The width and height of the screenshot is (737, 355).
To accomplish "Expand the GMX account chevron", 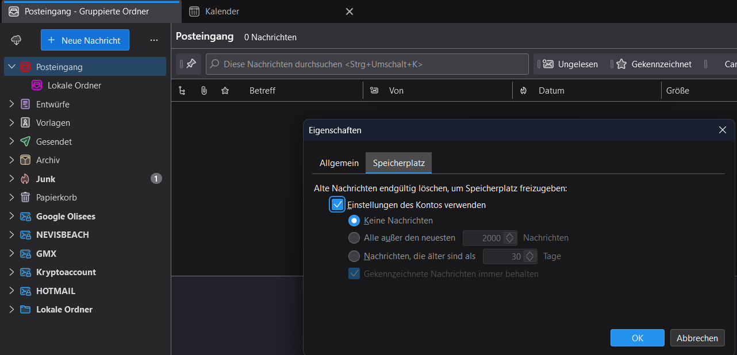I will pos(11,253).
